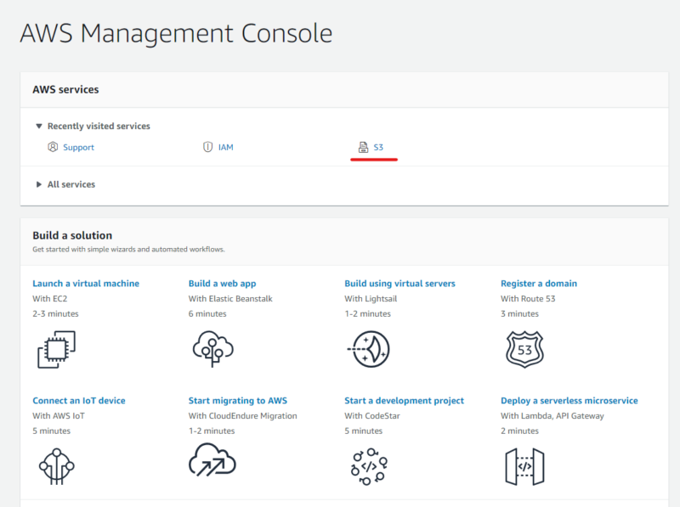
Task: Click the EC2 chip icon
Action: pyautogui.click(x=56, y=349)
